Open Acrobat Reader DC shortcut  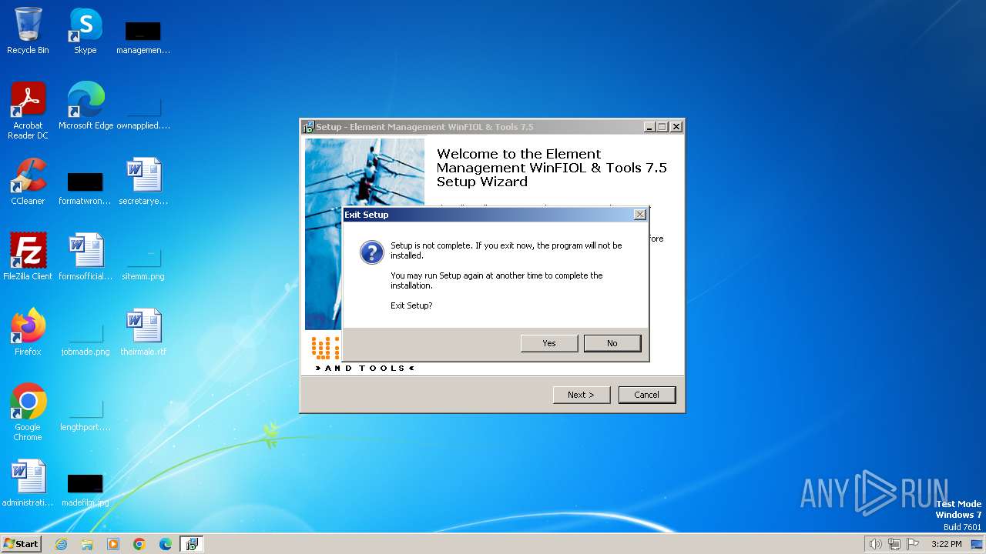[x=28, y=111]
